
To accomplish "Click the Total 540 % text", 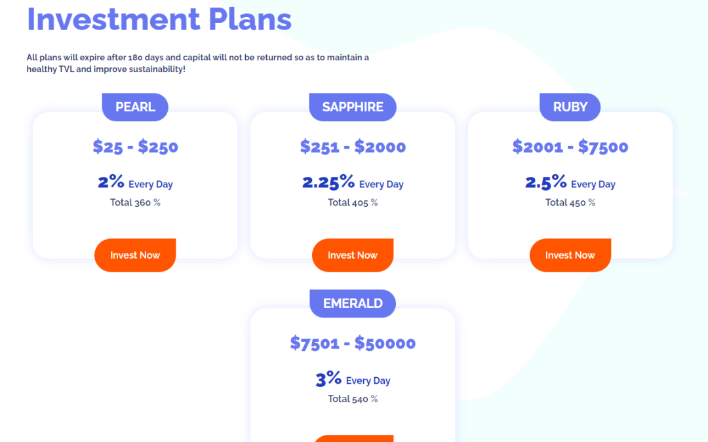I will point(353,399).
